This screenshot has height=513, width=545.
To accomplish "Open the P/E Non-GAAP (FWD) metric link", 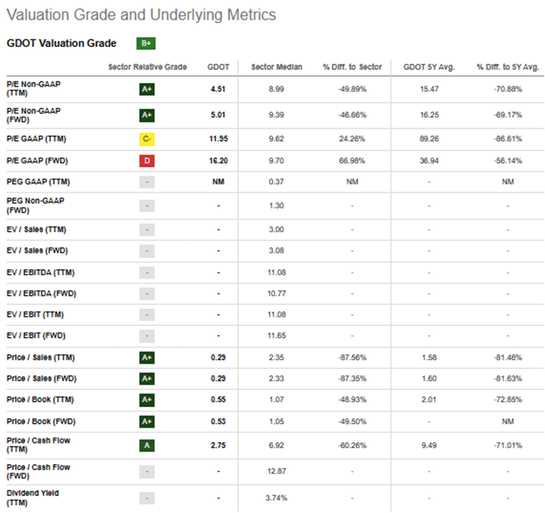I will pos(34,115).
